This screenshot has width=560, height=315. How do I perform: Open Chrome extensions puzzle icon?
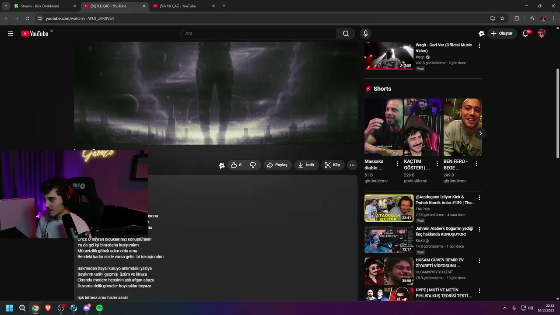coord(517,18)
